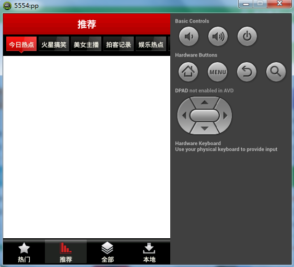Switch to the 火星搞笑 category tab
Screen dimensions: 294x267
tap(54, 44)
